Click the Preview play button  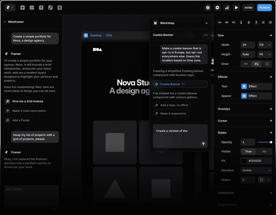236,8
